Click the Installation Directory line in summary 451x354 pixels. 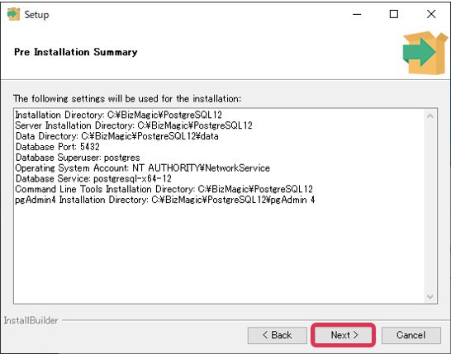pyautogui.click(x=118, y=115)
